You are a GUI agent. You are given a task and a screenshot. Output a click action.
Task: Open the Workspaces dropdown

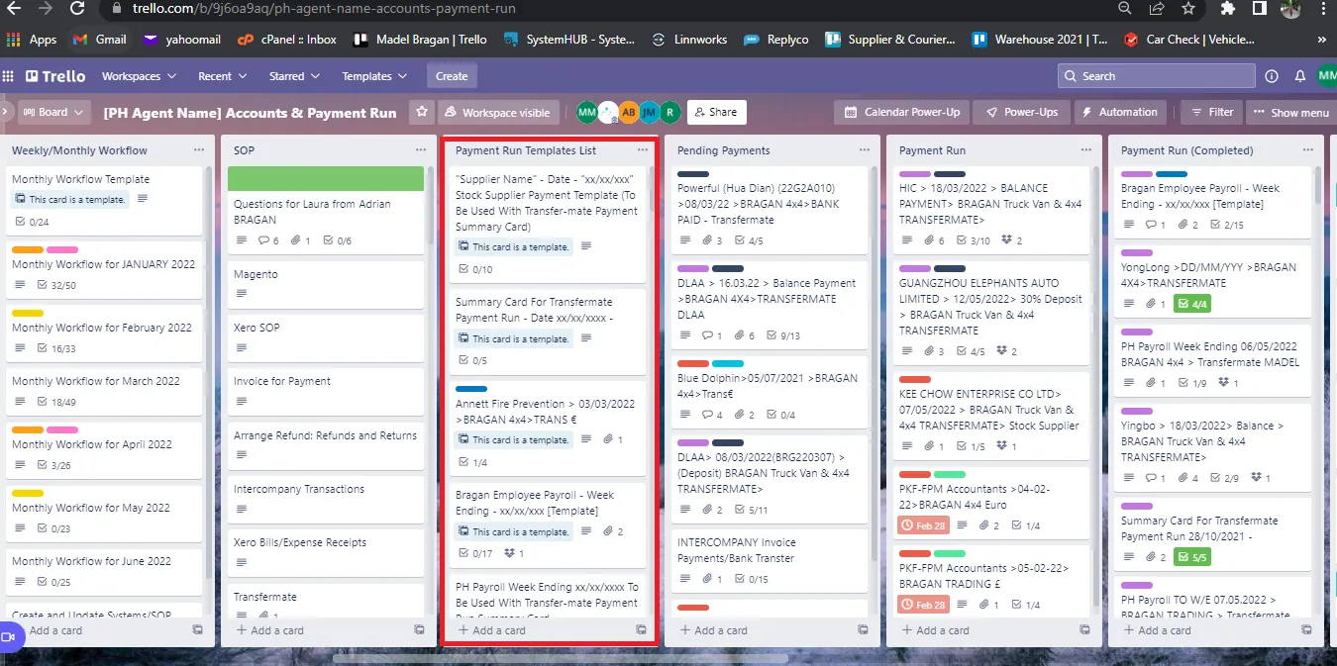coord(139,76)
